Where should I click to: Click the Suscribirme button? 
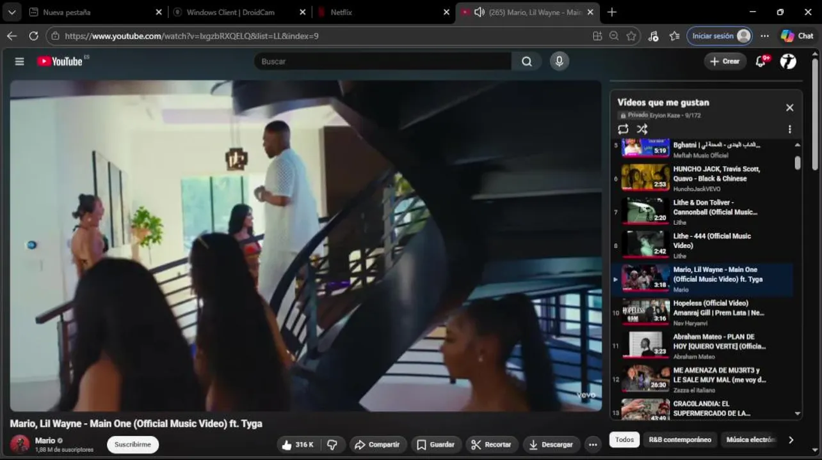tap(133, 445)
